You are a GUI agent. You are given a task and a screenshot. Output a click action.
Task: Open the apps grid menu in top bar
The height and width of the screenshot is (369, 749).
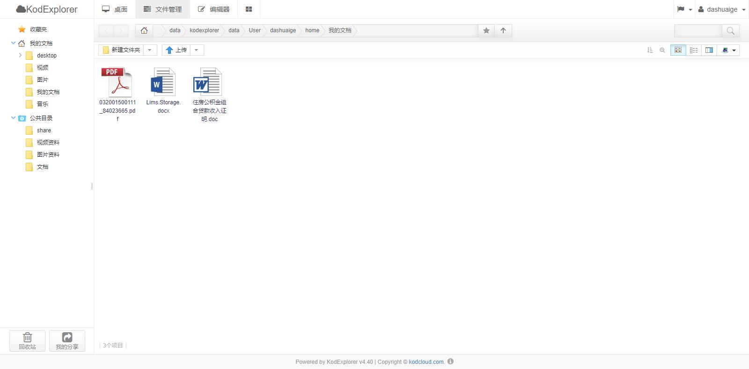click(249, 9)
